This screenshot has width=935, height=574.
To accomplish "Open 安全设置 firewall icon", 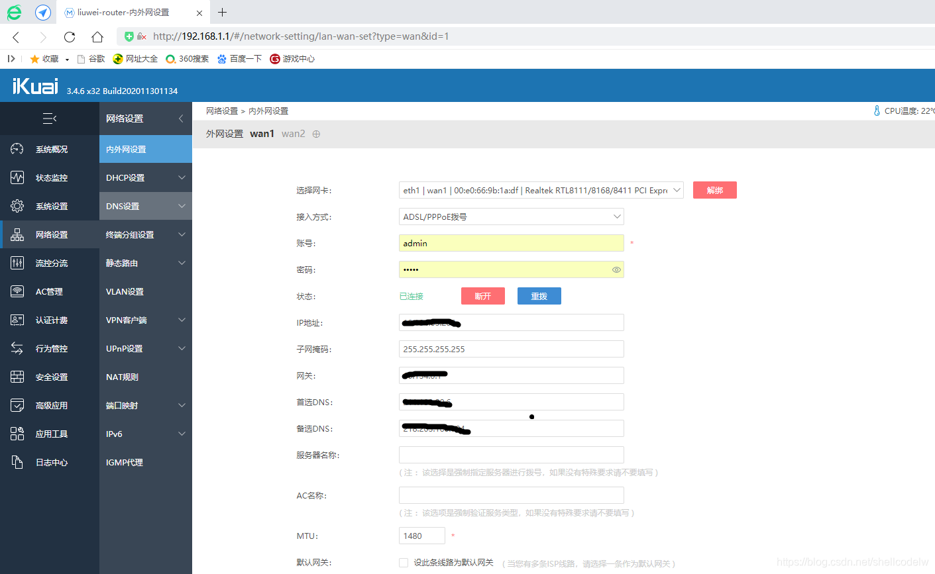I will [x=17, y=377].
